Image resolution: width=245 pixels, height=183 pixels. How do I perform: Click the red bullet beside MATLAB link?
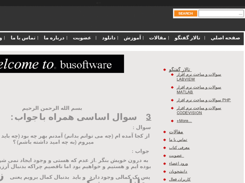point(172,87)
